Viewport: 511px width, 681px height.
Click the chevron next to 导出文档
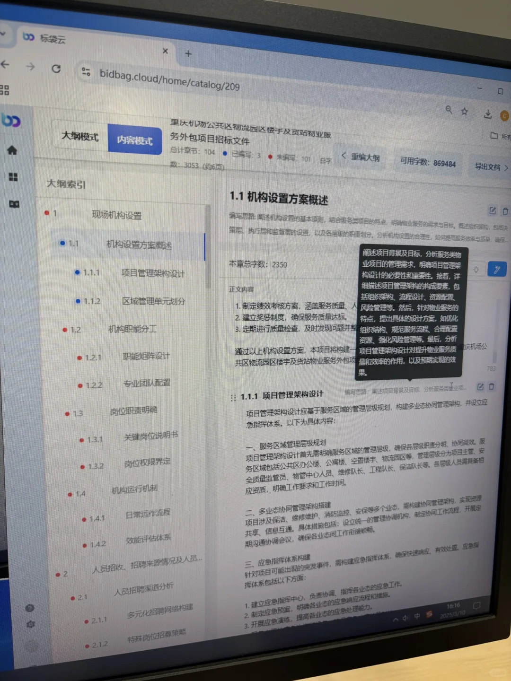(x=506, y=167)
